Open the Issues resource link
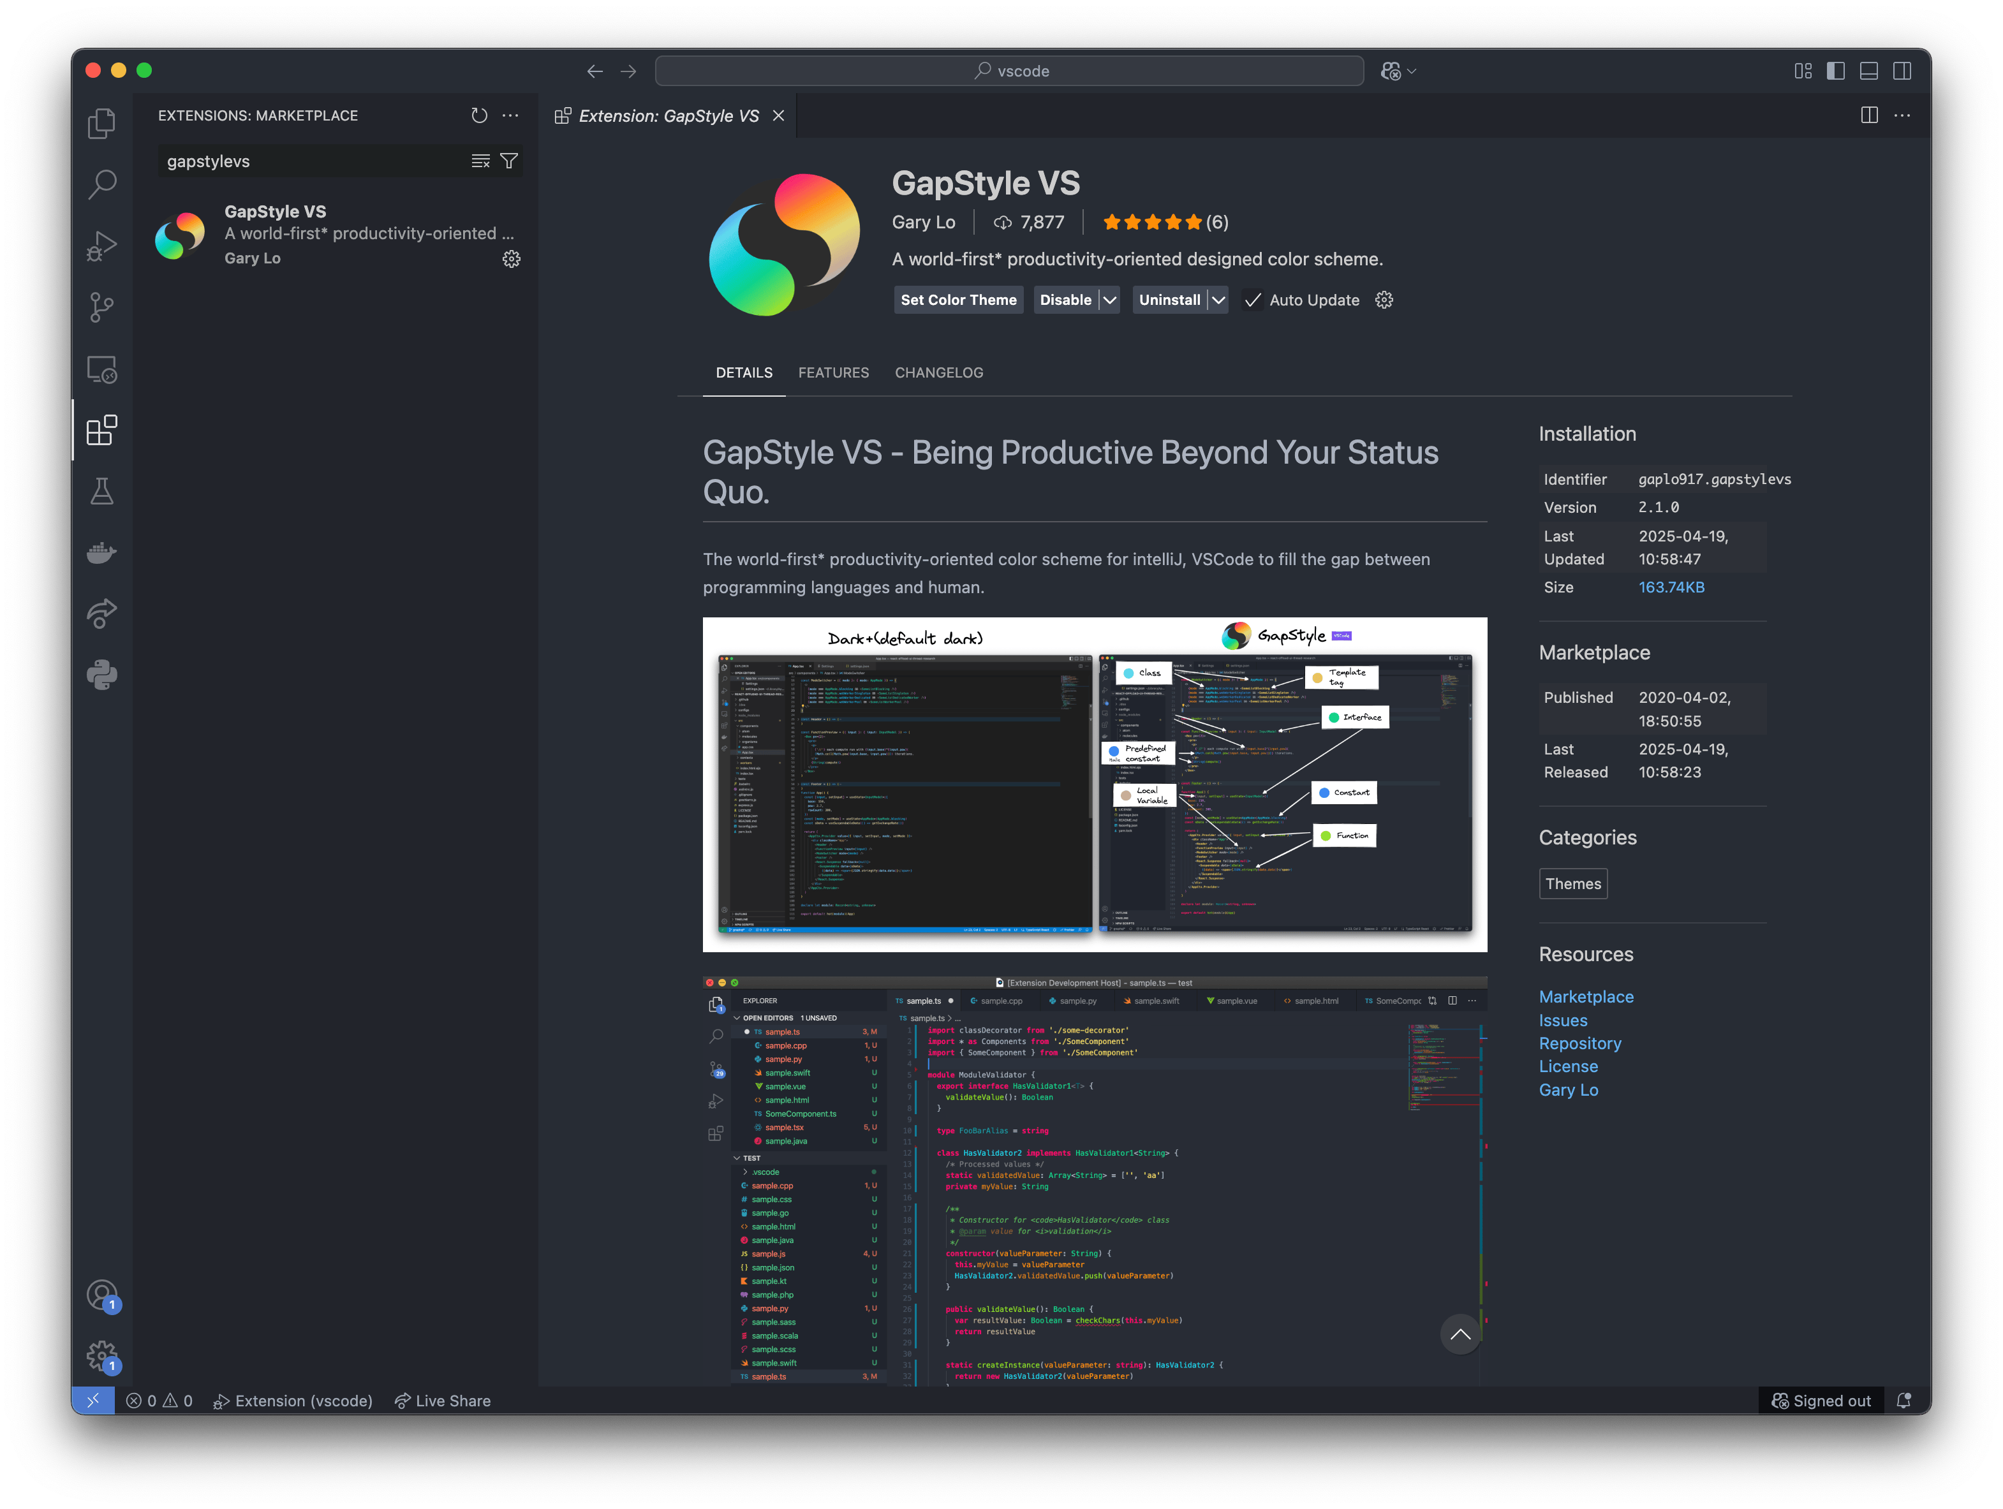The height and width of the screenshot is (1509, 2003). tap(1563, 1020)
